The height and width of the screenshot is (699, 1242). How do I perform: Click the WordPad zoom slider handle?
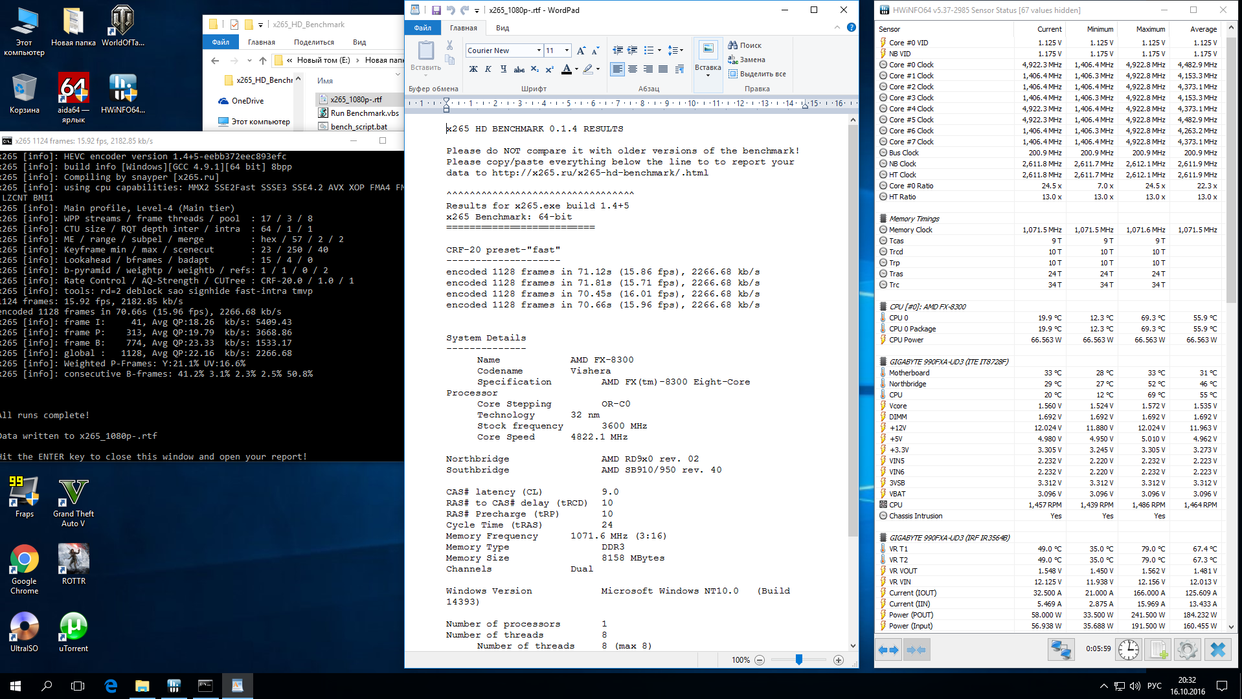pos(799,660)
